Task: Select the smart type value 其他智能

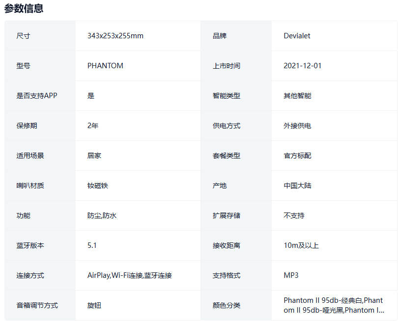Action: 297,96
